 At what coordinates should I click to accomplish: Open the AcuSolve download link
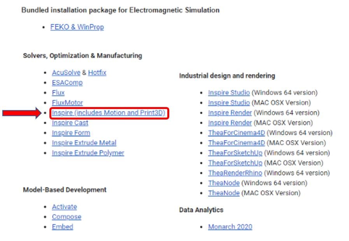click(66, 73)
